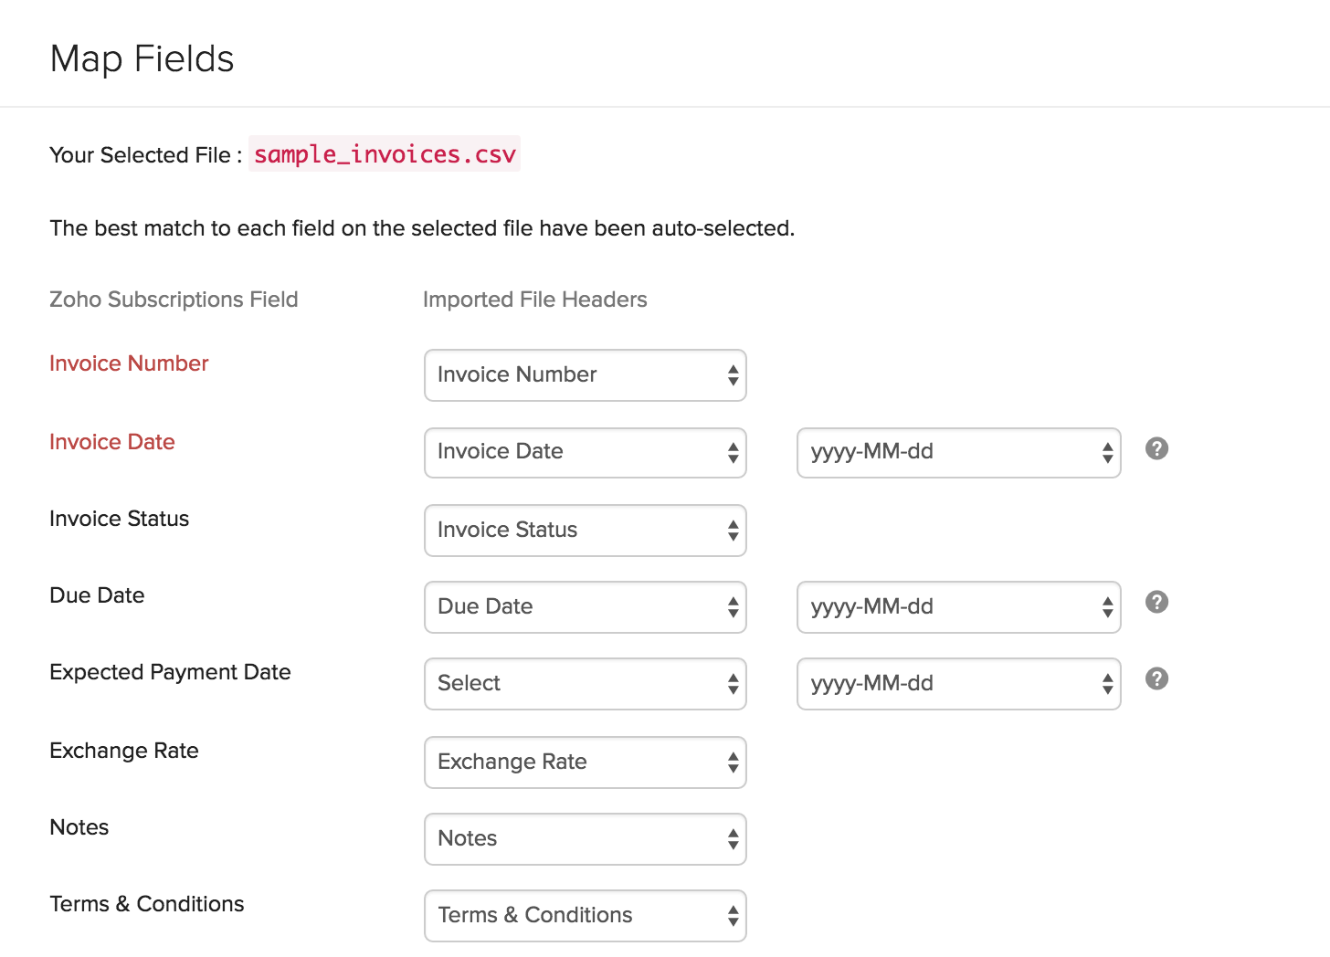This screenshot has width=1330, height=957.
Task: Open the Invoice Status mapping dropdown
Action: pyautogui.click(x=585, y=530)
